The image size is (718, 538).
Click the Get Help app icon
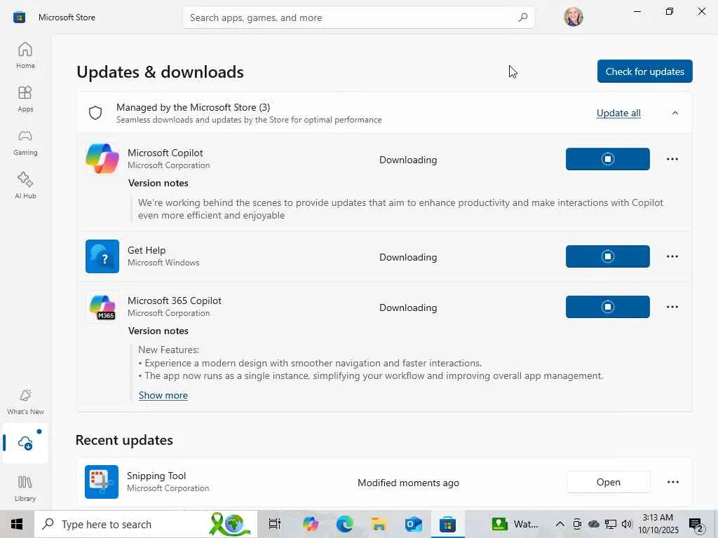point(102,256)
